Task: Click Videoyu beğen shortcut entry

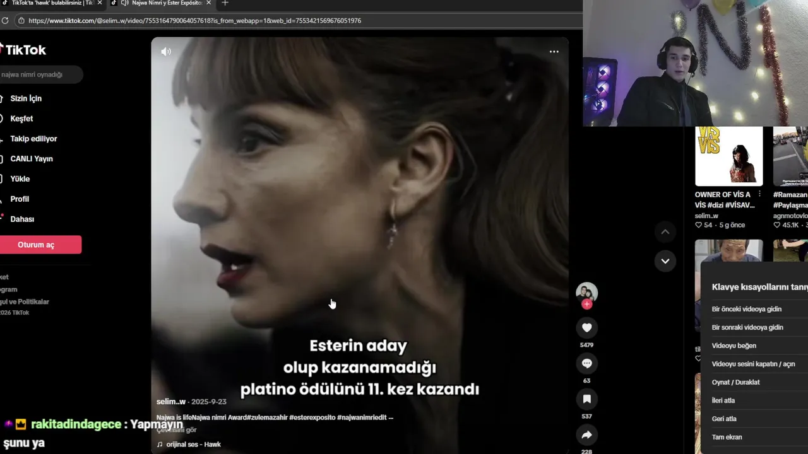Action: click(x=734, y=346)
